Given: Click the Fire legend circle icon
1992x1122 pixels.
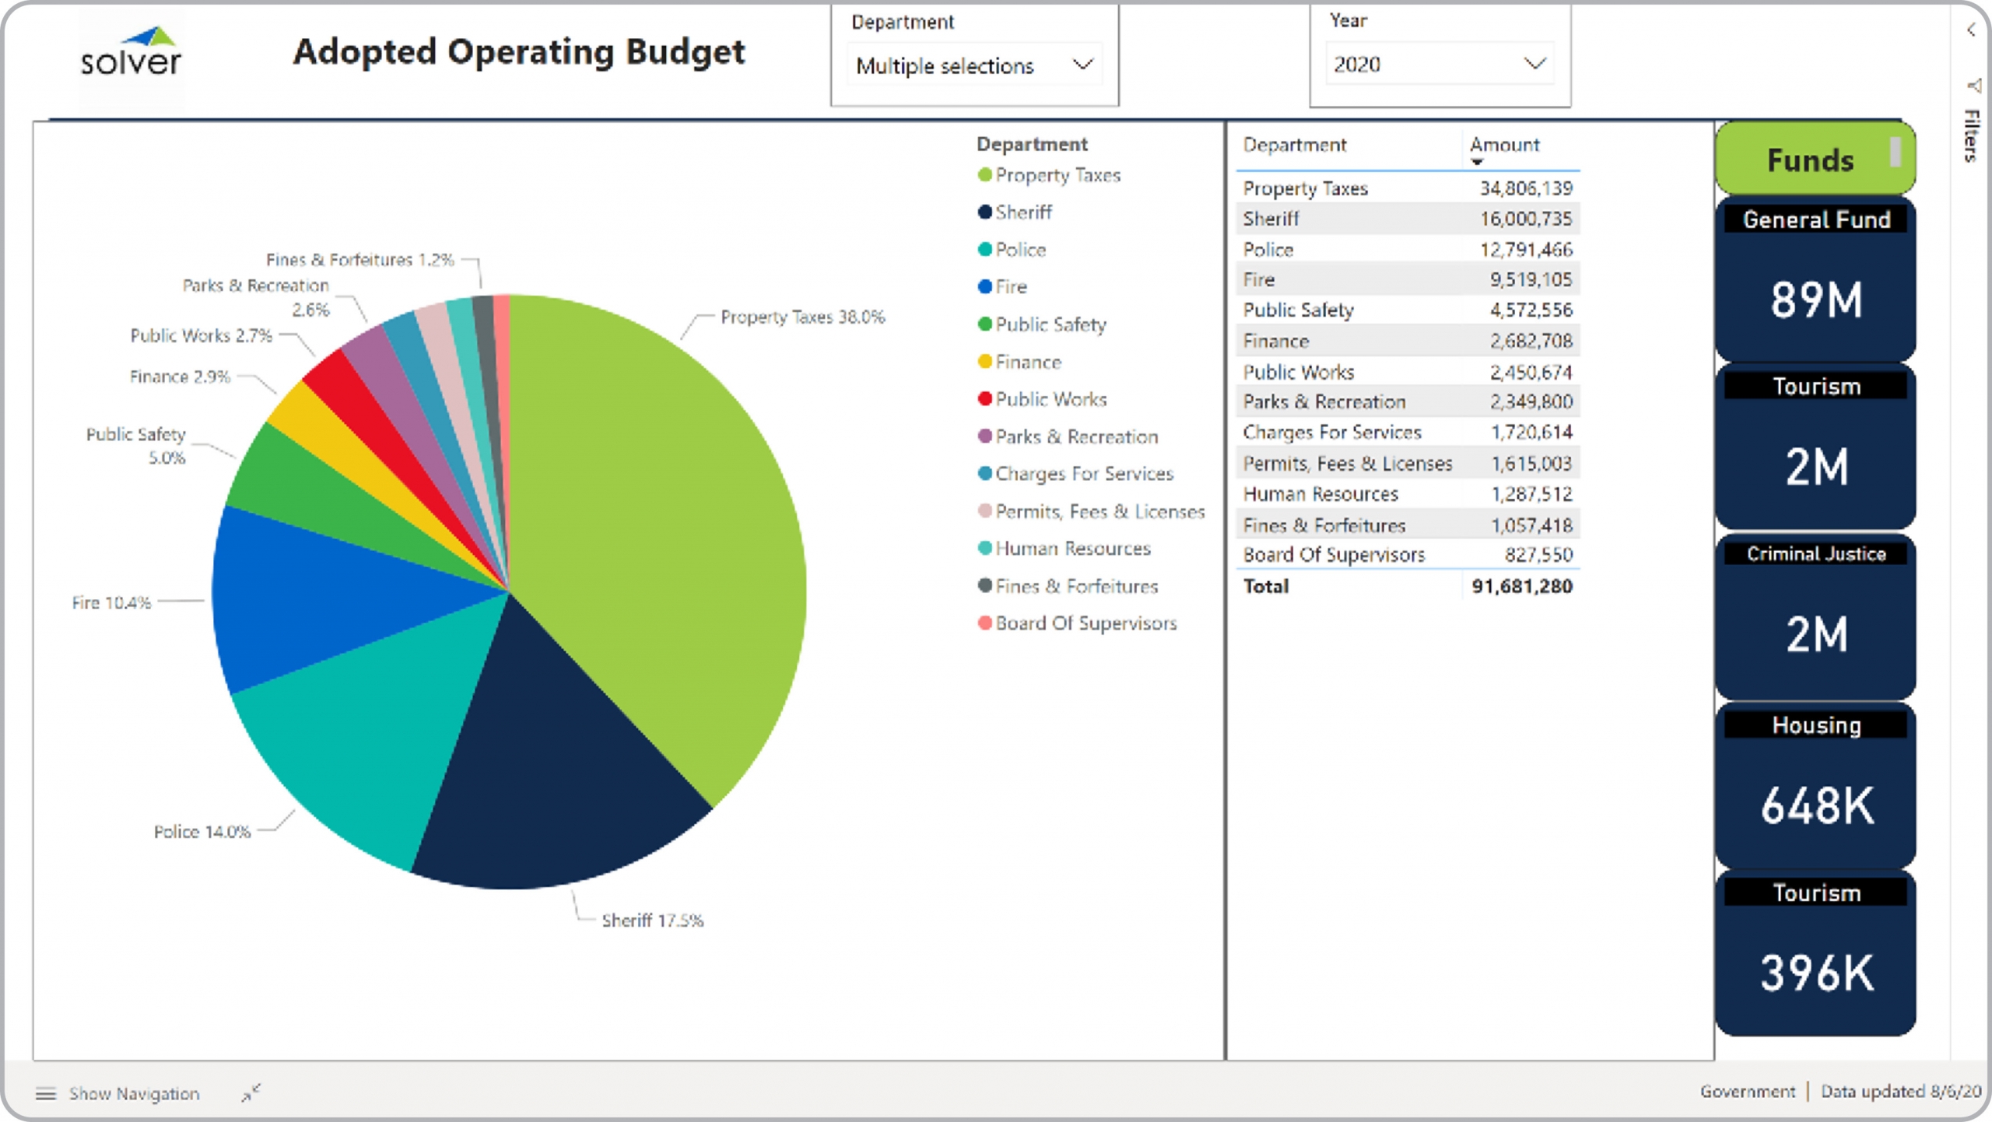Looking at the screenshot, I should coord(985,286).
